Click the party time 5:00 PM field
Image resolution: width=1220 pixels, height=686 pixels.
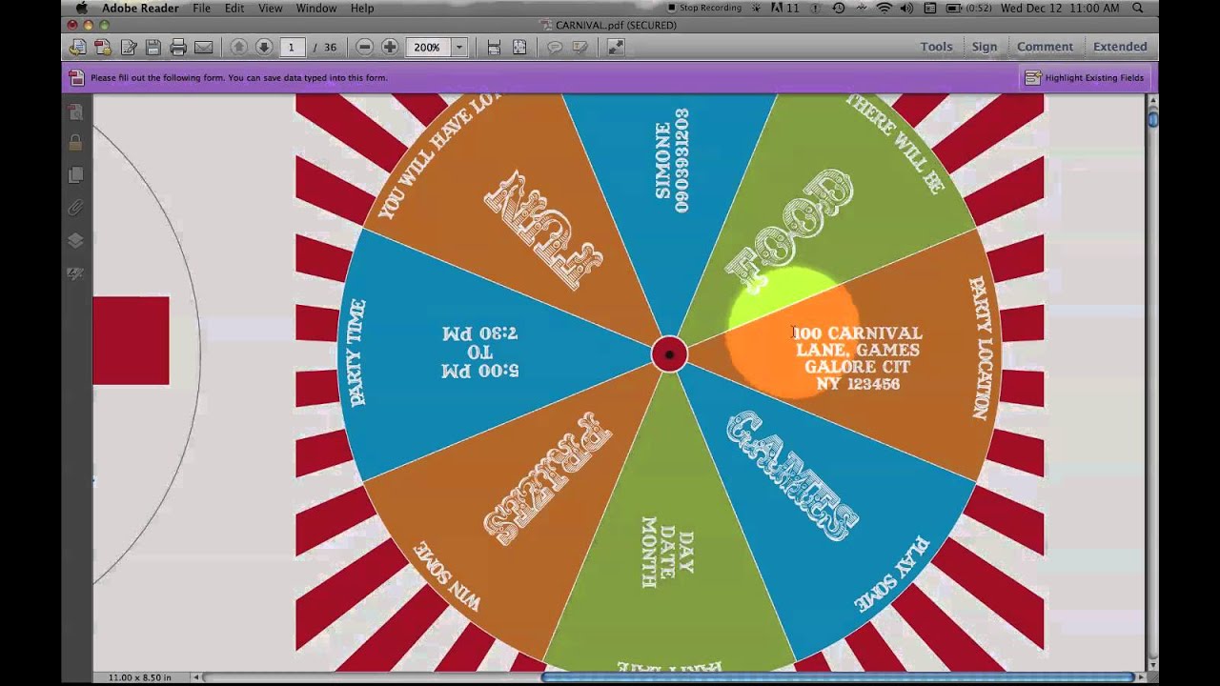coord(480,352)
